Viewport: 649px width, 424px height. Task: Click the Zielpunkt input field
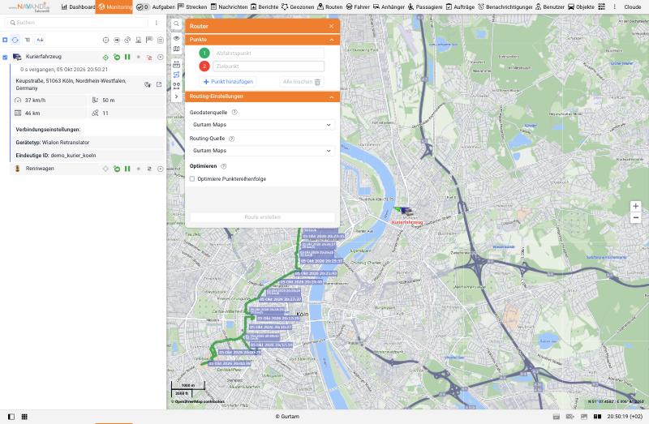pyautogui.click(x=269, y=66)
